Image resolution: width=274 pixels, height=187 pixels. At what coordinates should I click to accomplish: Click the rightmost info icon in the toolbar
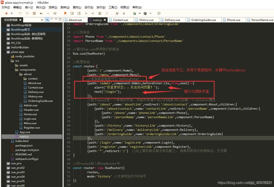[x=159, y=13]
